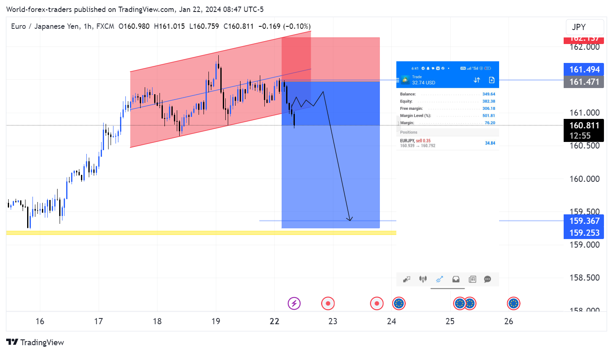
Task: Click the Margin value 76.20
Action: 490,123
